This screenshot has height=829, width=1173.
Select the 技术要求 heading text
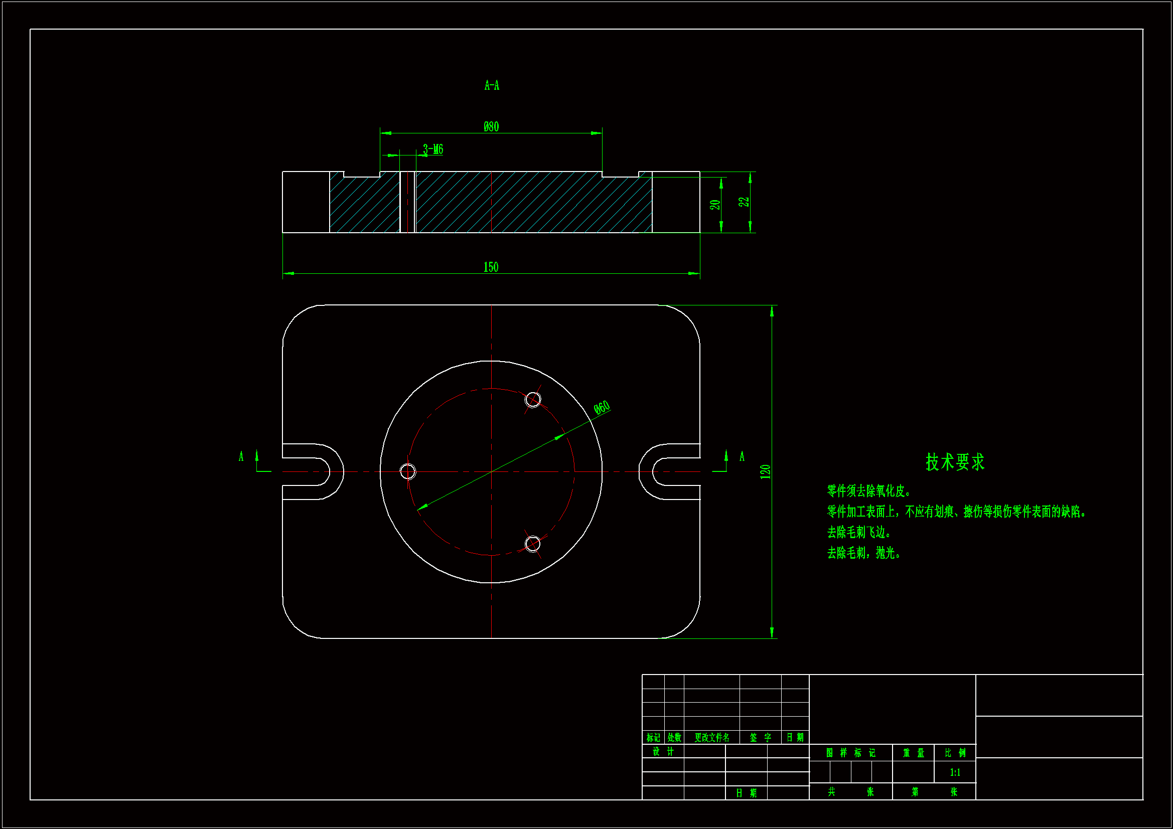tap(955, 462)
